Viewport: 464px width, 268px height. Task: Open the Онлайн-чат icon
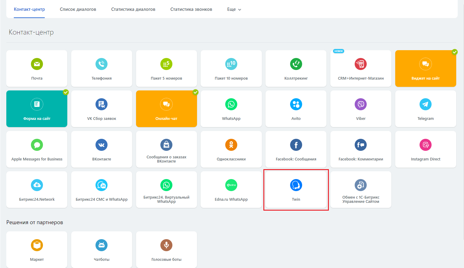(166, 104)
